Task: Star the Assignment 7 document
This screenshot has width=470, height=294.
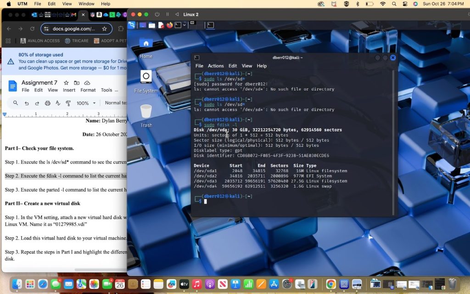Action: 66,83
